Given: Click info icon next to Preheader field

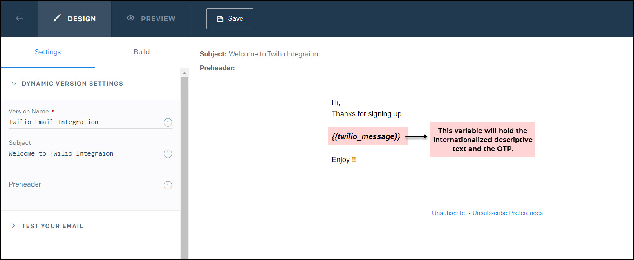Looking at the screenshot, I should (168, 185).
